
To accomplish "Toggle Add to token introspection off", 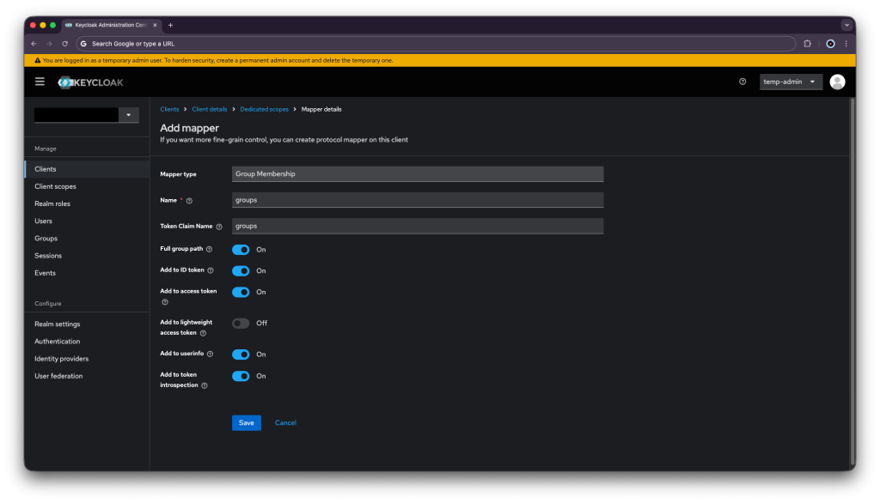I will (x=241, y=376).
